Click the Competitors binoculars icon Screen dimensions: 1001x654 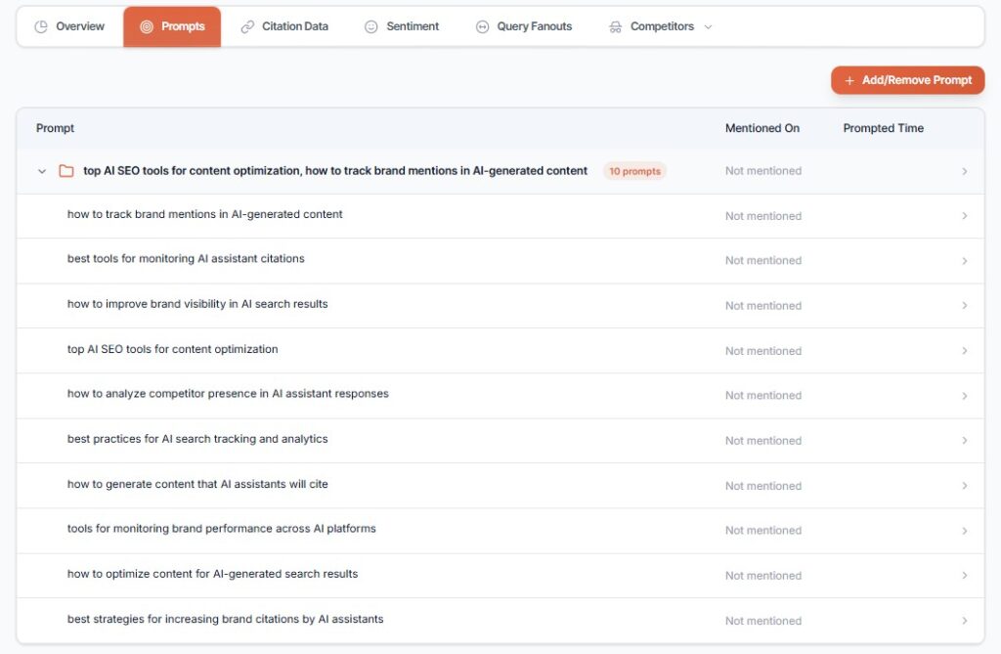(615, 27)
